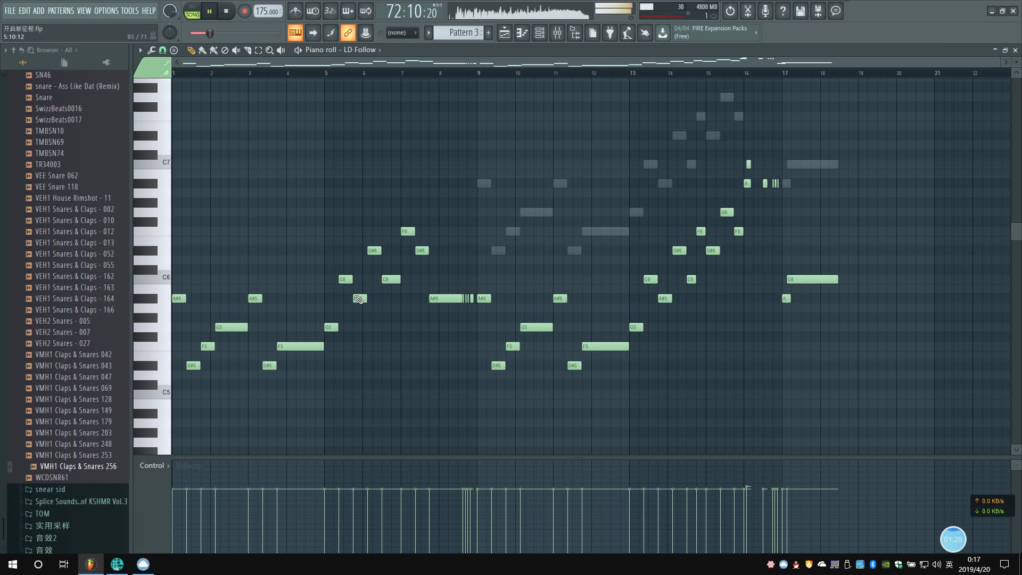1022x575 pixels.
Task: Open the Channel rack
Action: point(540,33)
